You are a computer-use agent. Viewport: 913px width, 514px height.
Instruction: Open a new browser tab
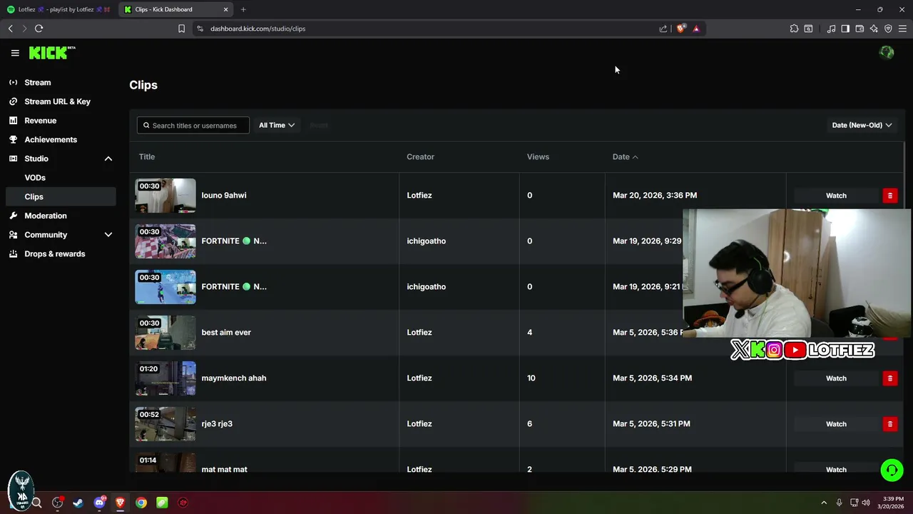(243, 9)
